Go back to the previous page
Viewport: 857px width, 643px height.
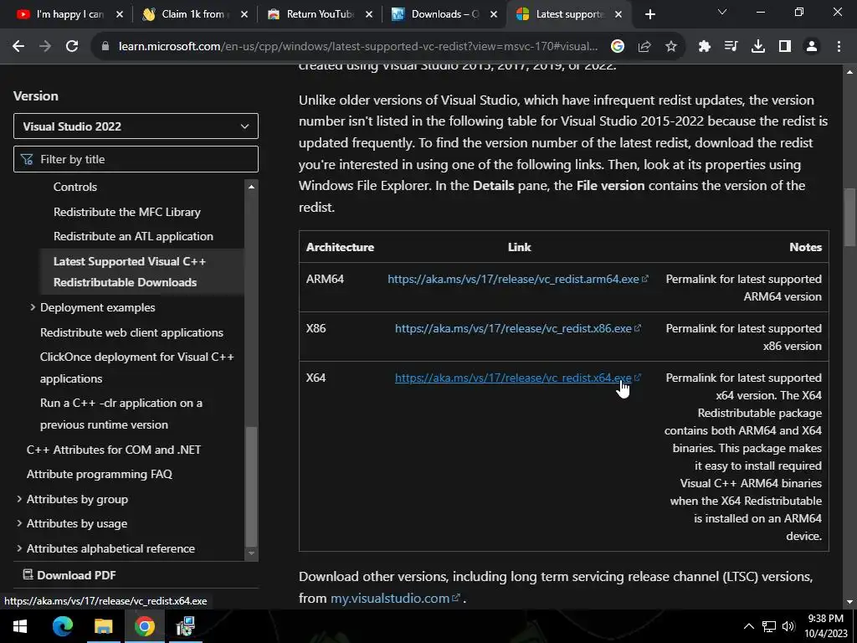tap(18, 47)
